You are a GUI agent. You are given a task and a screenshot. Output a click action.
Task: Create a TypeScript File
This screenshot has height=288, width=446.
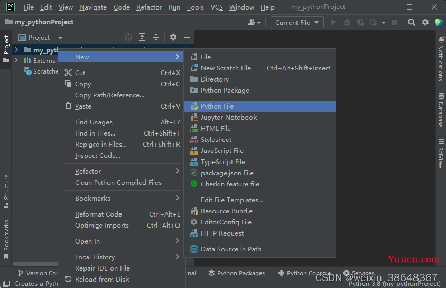(x=259, y=162)
